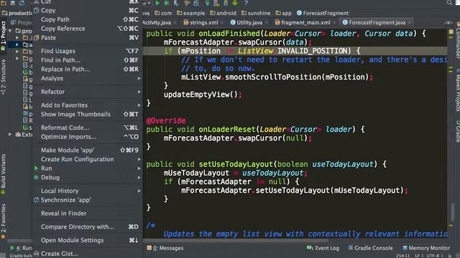Click the ForecastFragment breadcrumb class
The image size is (460, 258).
[x=323, y=13]
